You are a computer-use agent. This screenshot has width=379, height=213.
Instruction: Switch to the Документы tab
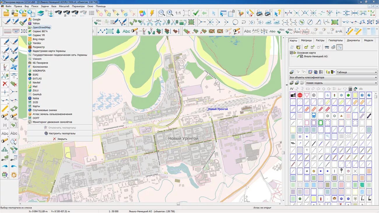353,41
